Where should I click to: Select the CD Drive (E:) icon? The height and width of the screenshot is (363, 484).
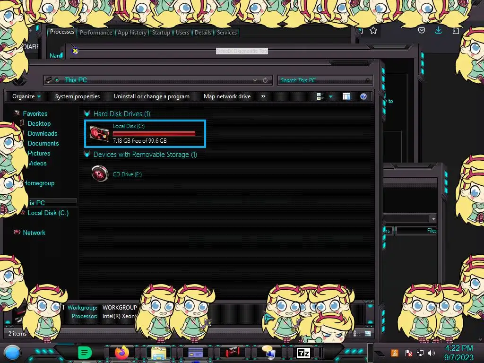[x=100, y=173]
